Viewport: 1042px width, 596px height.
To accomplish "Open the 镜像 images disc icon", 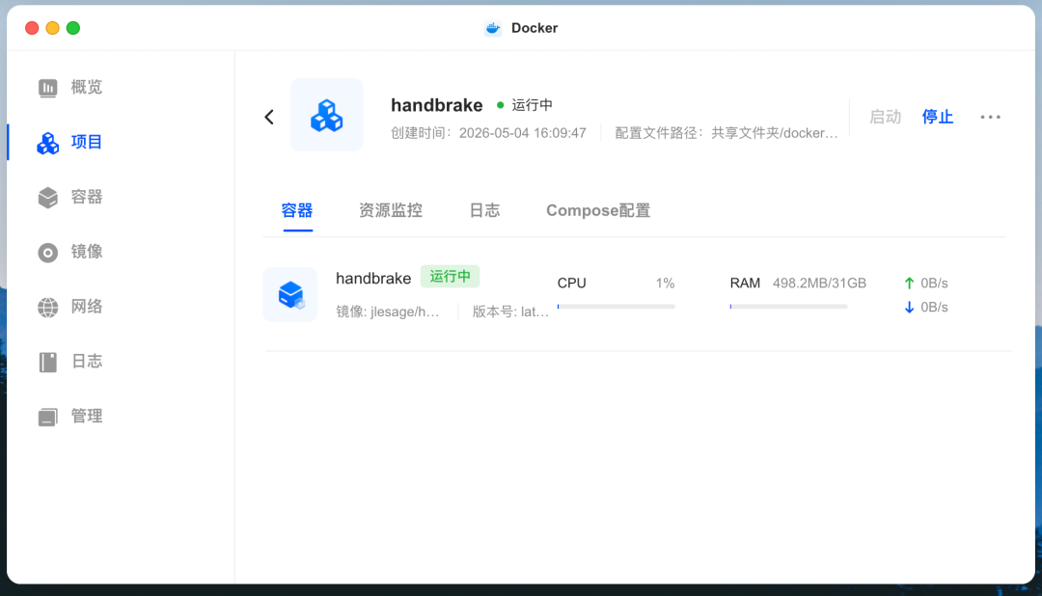I will [x=48, y=253].
